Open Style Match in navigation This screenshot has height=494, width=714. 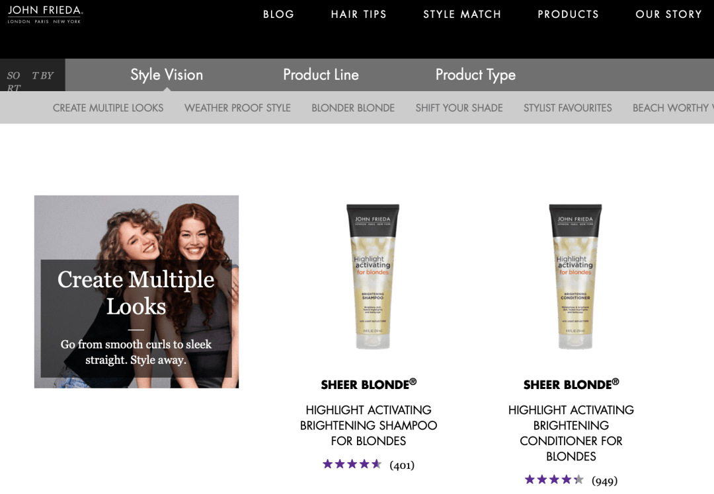462,15
